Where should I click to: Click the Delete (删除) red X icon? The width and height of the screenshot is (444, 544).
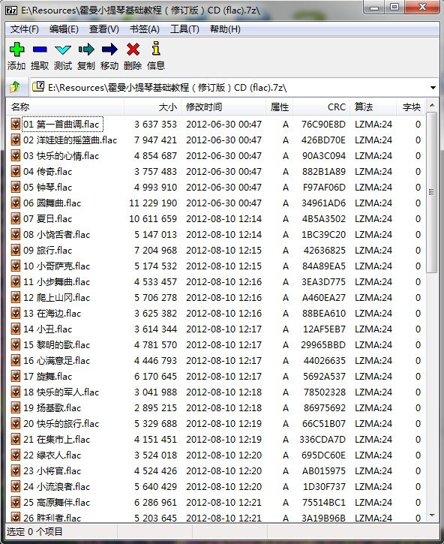point(133,50)
